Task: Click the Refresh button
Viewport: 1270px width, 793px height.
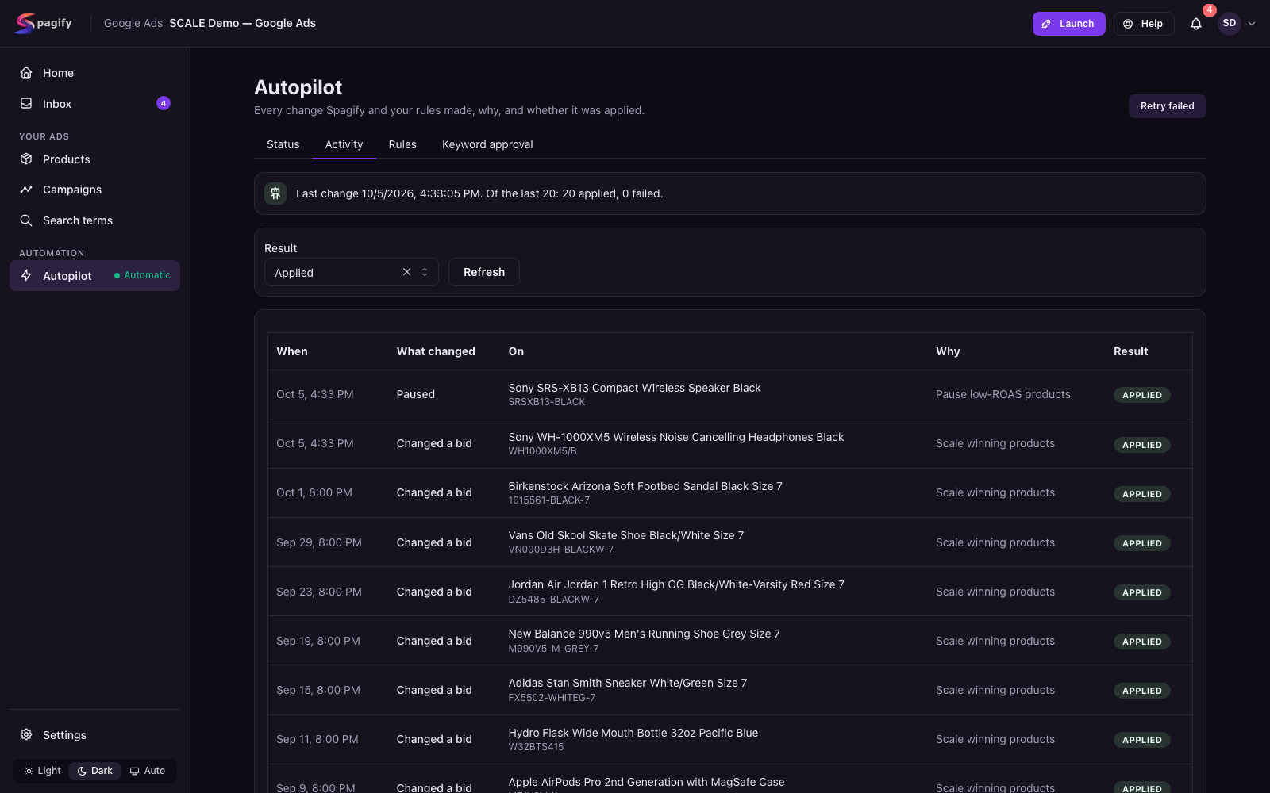Action: click(484, 272)
